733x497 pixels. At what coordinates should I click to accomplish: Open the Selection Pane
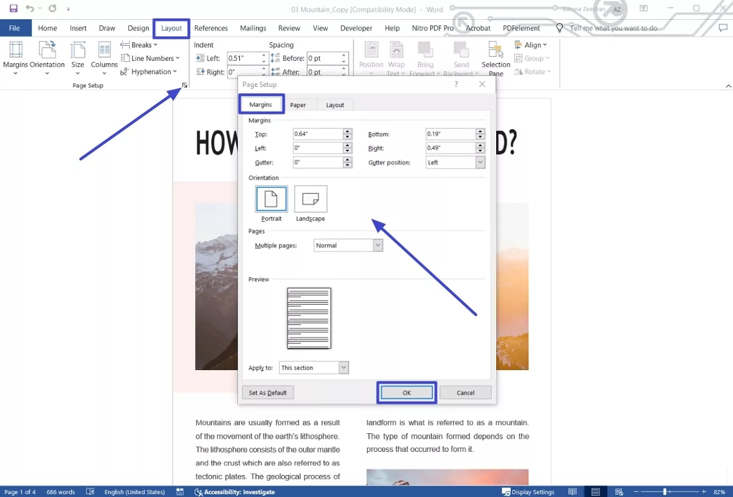click(x=496, y=58)
